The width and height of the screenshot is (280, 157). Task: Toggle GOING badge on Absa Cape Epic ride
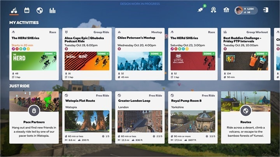tap(103, 53)
